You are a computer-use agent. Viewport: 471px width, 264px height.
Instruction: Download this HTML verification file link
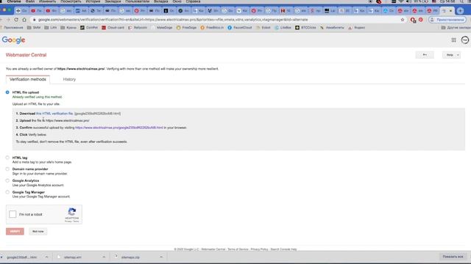(54, 114)
